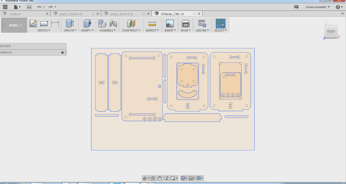
Task: Click the FRONT face of the ViewCube
Action: [331, 31]
